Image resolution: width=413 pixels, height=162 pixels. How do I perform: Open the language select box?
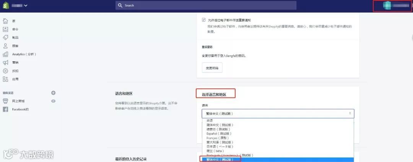click(278, 114)
